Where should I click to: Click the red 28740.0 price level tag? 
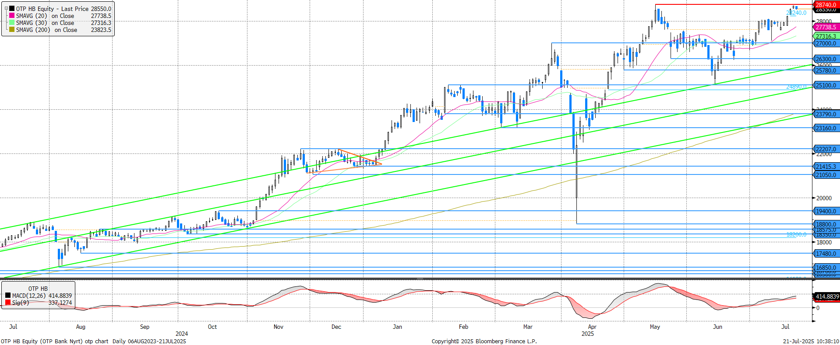[826, 5]
